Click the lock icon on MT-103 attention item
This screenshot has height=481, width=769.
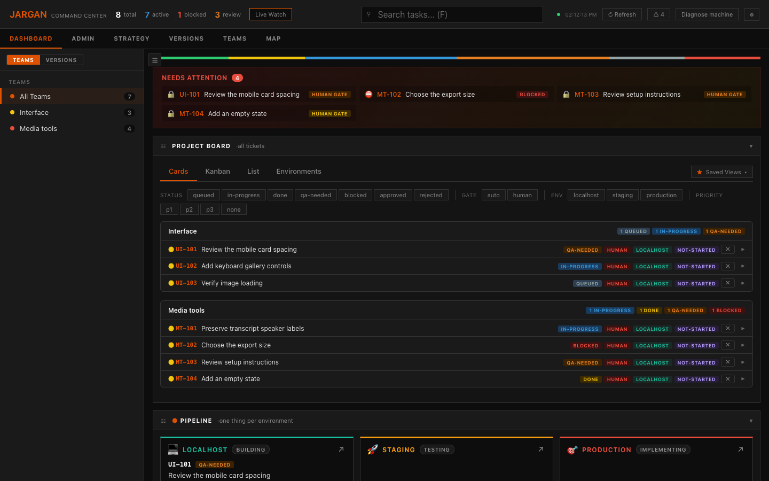click(566, 95)
